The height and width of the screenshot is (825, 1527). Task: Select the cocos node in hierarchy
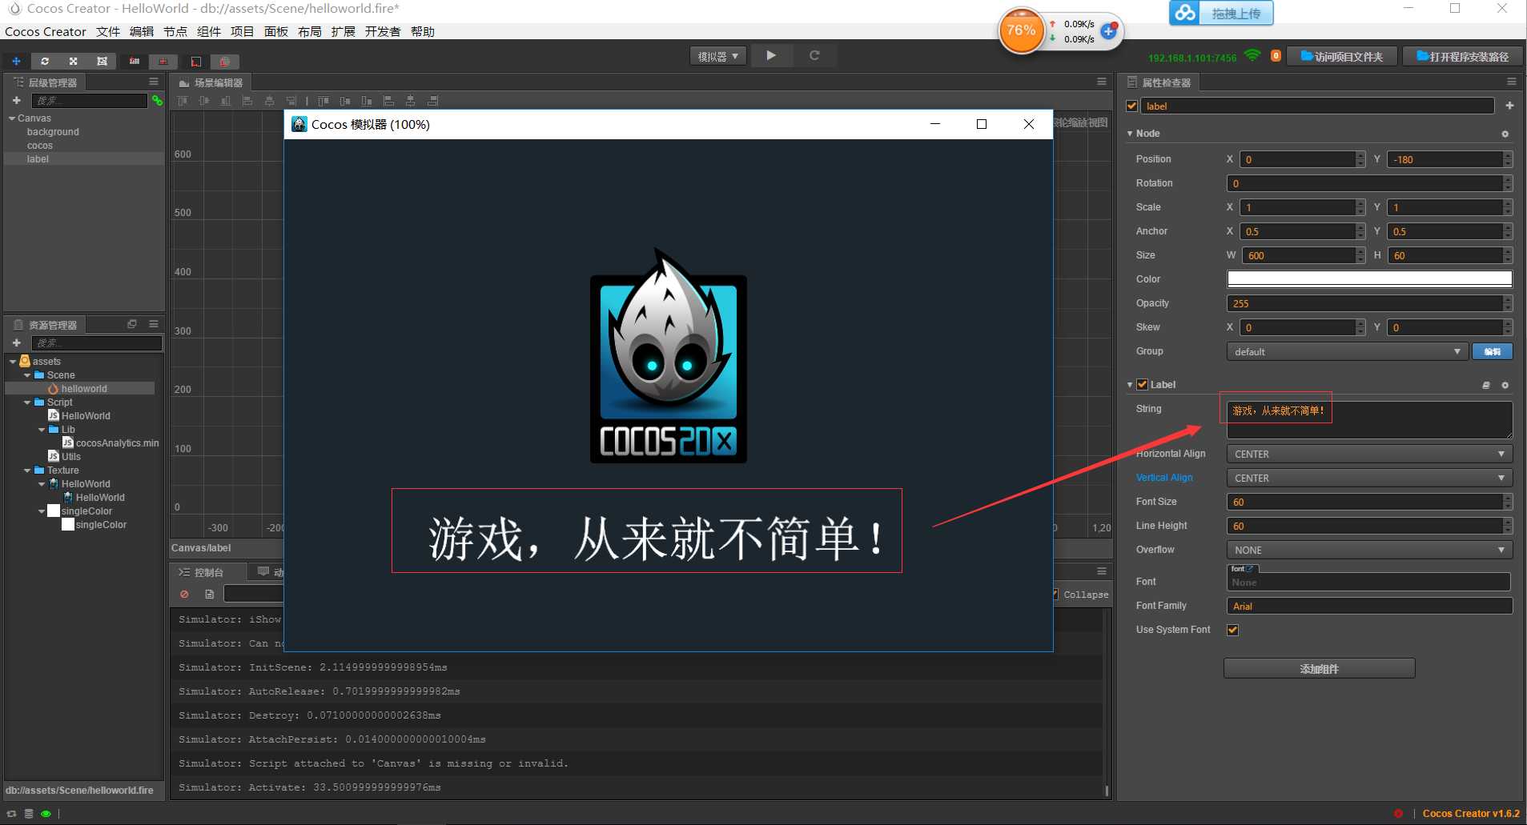pos(40,146)
